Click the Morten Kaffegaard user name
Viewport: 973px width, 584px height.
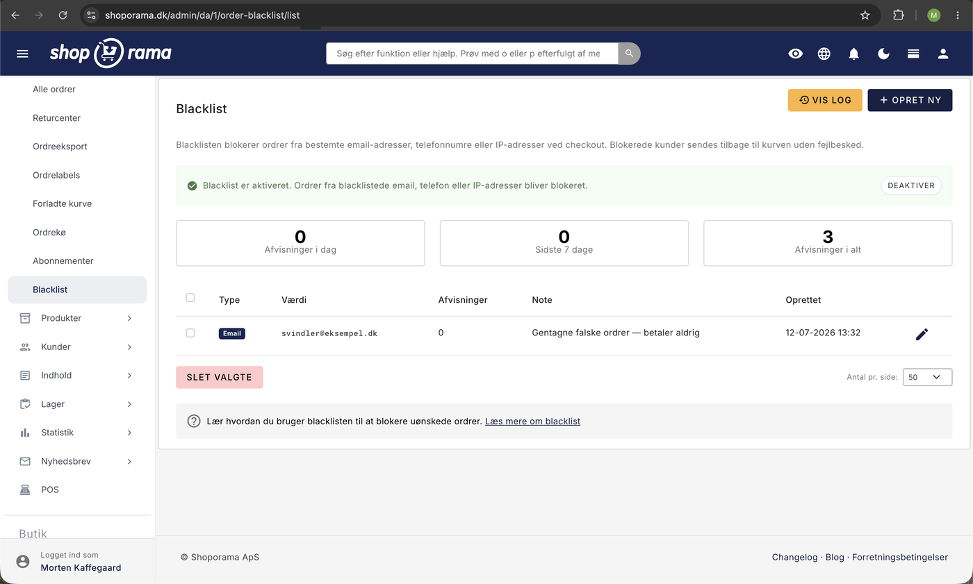(81, 567)
